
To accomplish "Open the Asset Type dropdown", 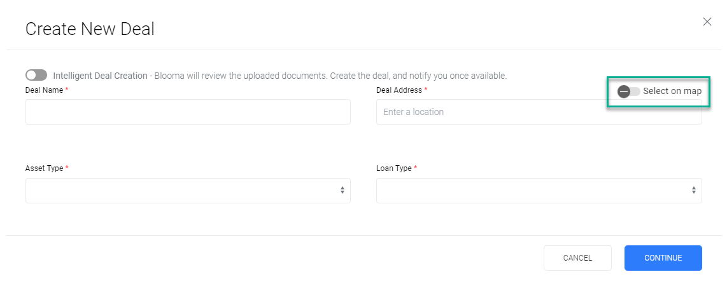I will [188, 191].
